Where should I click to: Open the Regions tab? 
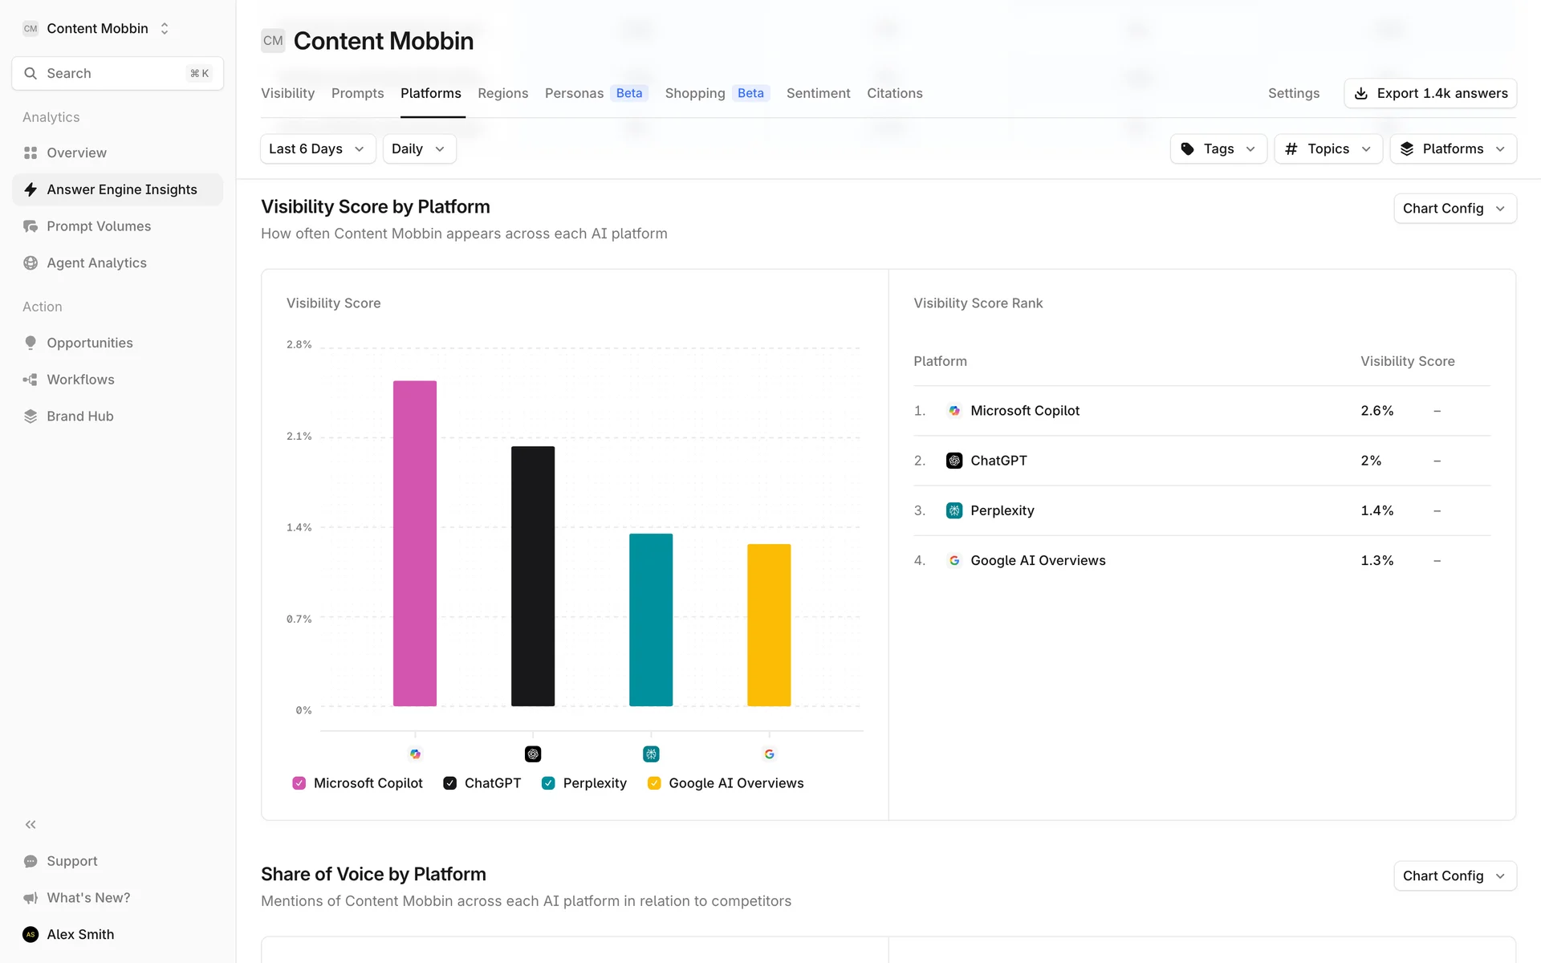tap(502, 93)
